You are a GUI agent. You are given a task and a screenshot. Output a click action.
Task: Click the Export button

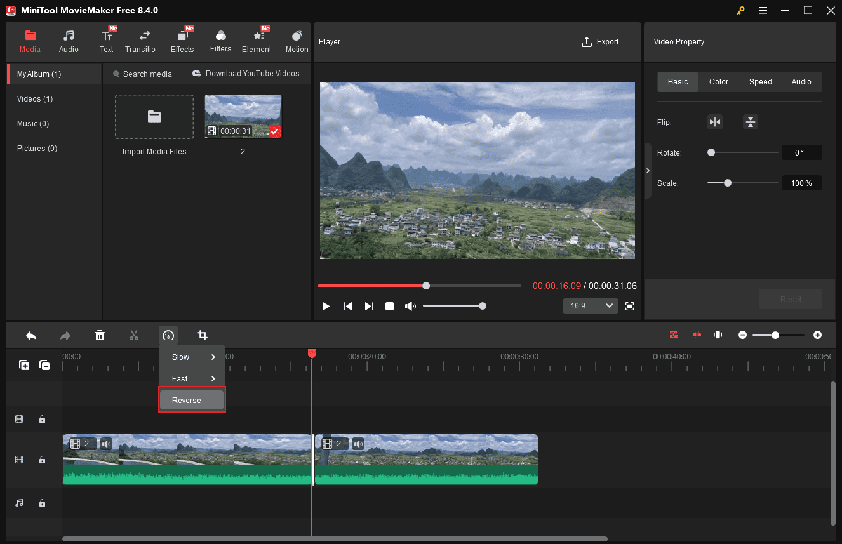[599, 42]
